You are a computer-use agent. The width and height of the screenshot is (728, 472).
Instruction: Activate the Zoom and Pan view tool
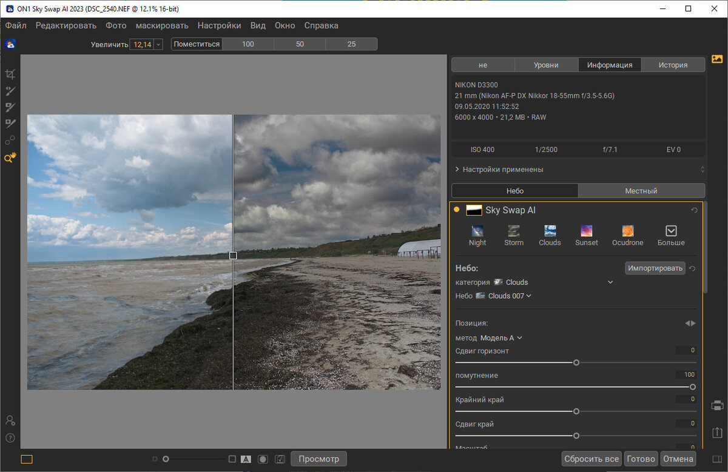(10, 158)
